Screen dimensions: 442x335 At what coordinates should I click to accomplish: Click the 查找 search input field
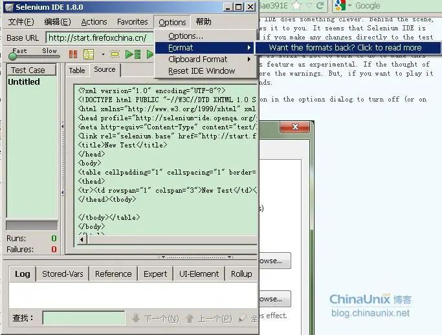coord(83,318)
